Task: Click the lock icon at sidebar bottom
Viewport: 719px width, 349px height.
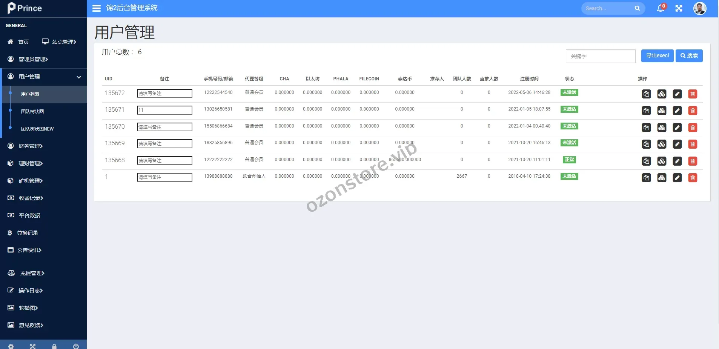Action: tap(54, 346)
